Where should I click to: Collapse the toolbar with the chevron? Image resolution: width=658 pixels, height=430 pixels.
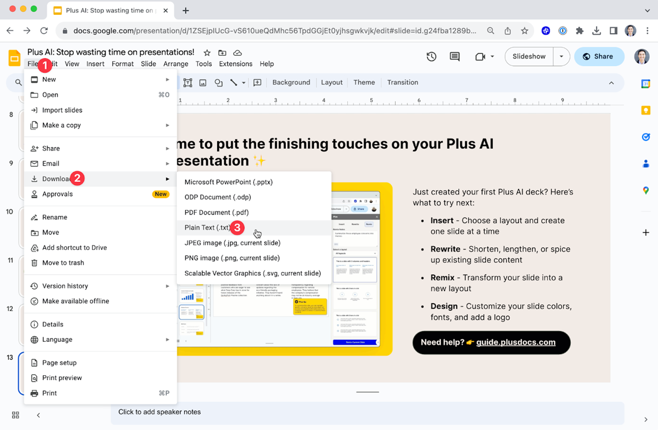coord(611,83)
